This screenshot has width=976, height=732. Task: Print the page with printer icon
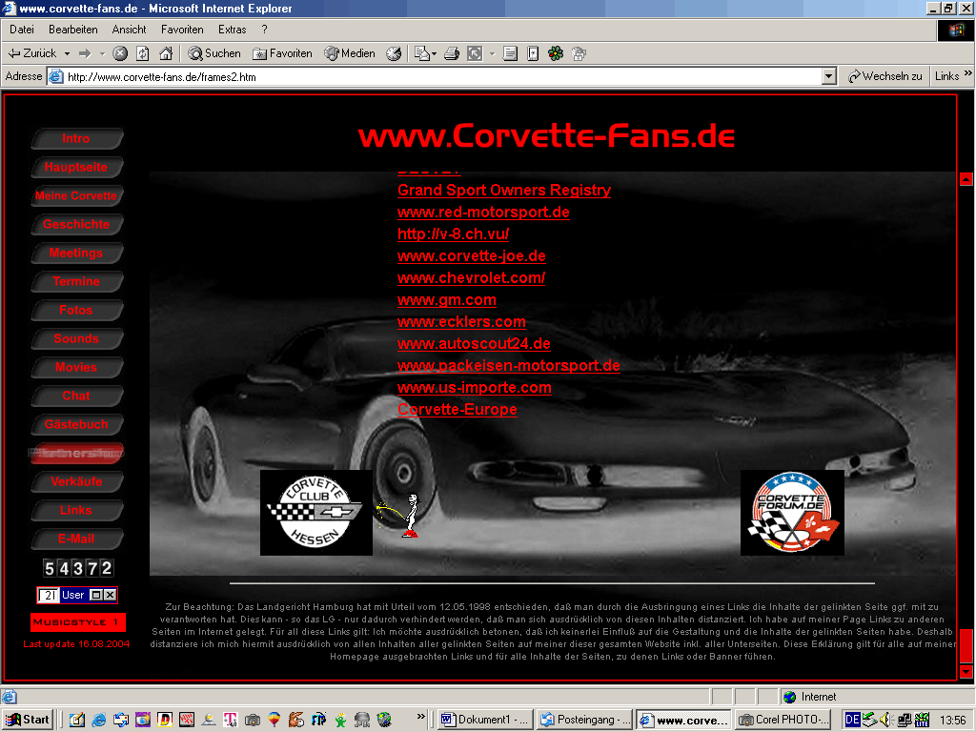(452, 53)
